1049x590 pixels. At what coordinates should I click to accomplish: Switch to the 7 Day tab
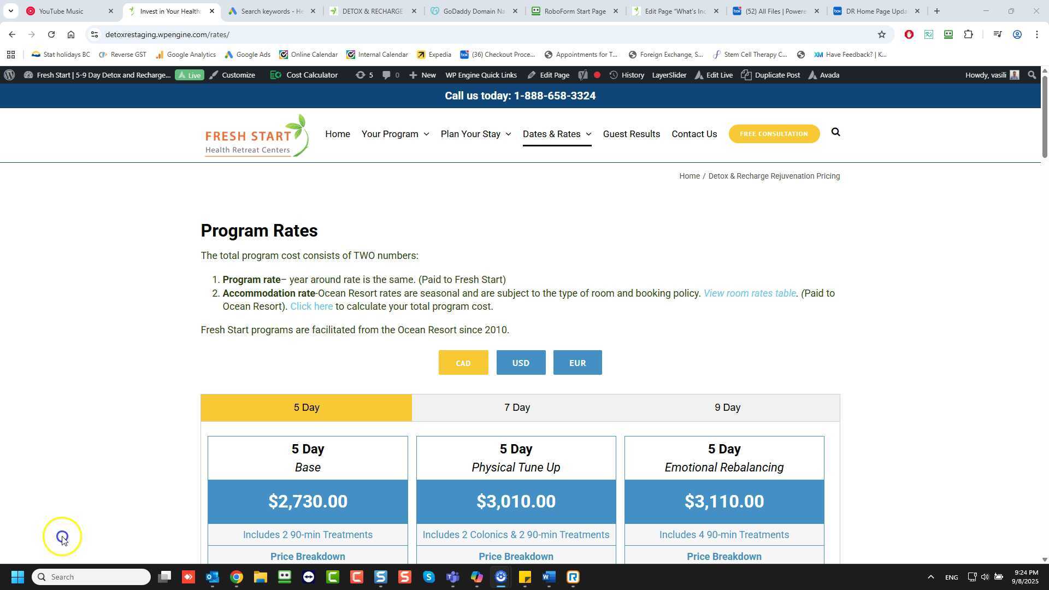click(x=516, y=408)
